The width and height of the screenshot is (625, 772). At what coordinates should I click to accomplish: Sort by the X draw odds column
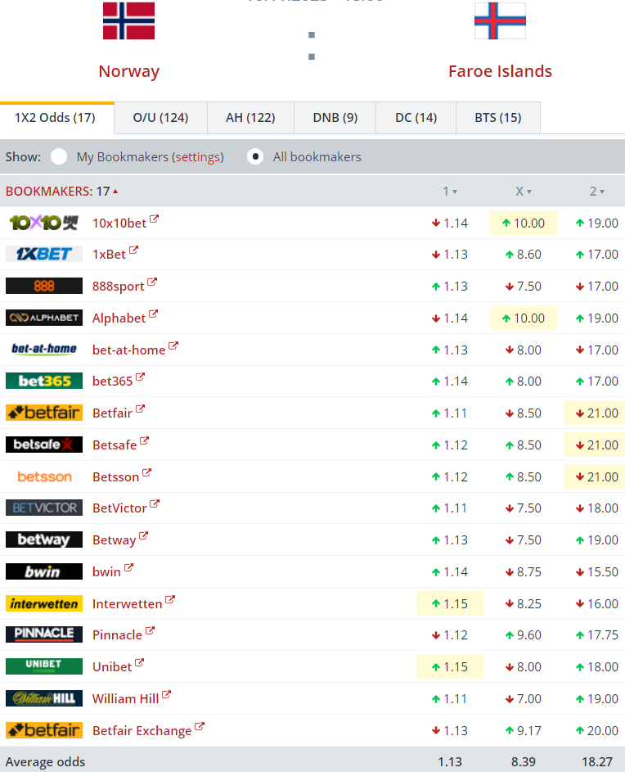pyautogui.click(x=524, y=192)
